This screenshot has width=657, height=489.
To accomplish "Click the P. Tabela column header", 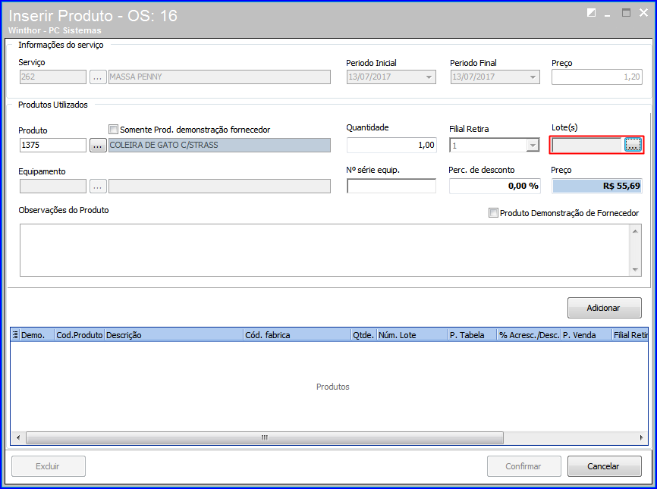I will [472, 335].
